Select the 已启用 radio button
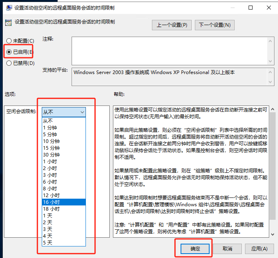Image resolution: width=278 pixels, height=258 pixels. (9, 52)
